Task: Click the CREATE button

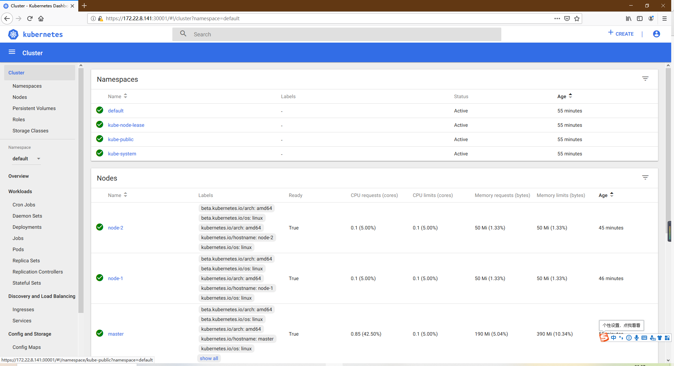Action: [x=621, y=34]
